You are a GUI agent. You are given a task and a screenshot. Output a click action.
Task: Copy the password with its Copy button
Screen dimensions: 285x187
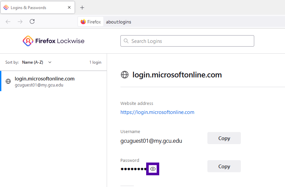224,166
